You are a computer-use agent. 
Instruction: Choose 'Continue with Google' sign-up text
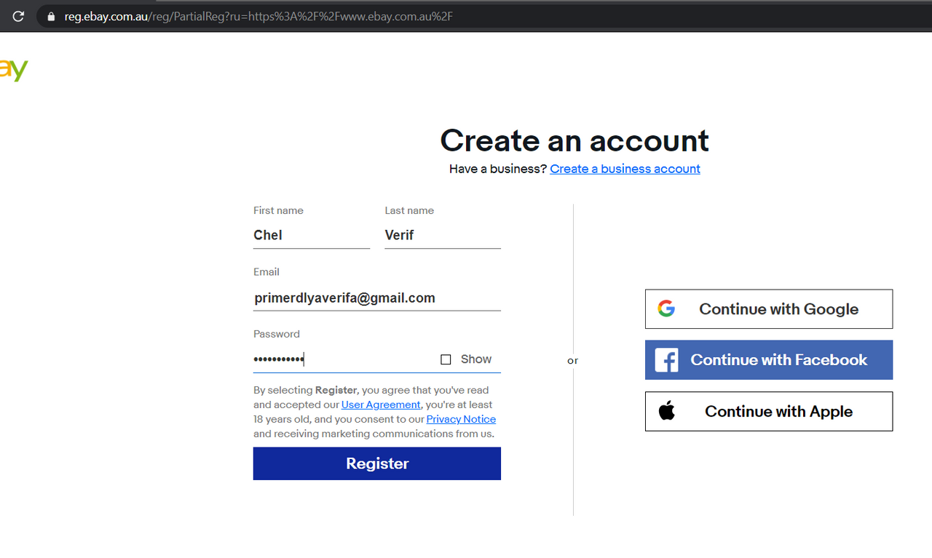click(778, 309)
